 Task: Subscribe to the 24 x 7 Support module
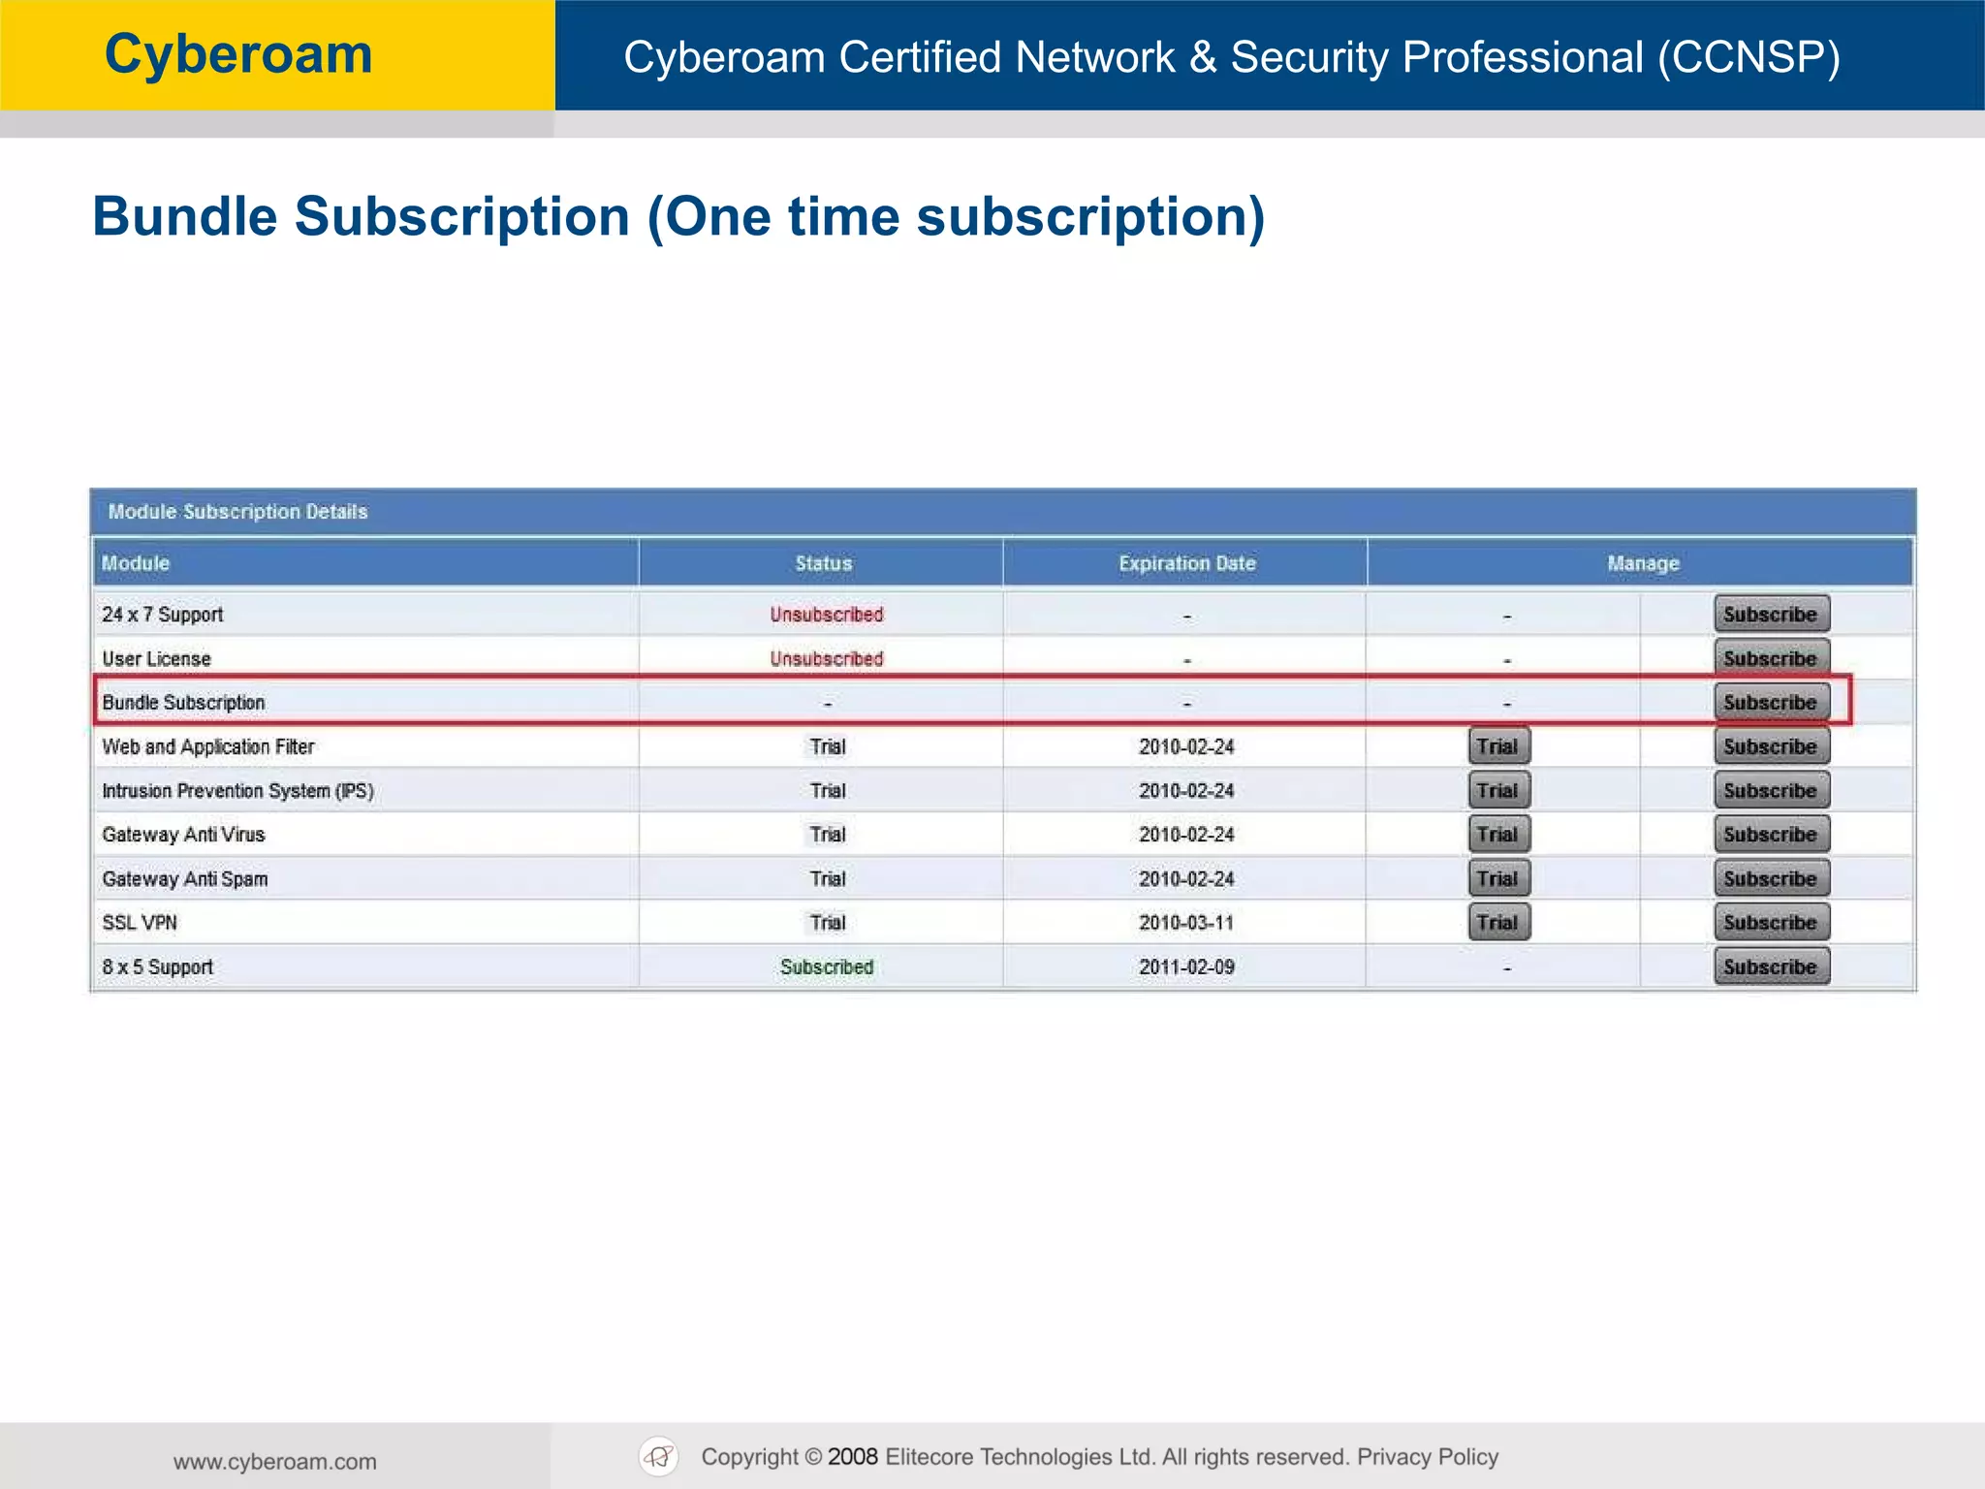tap(1771, 615)
